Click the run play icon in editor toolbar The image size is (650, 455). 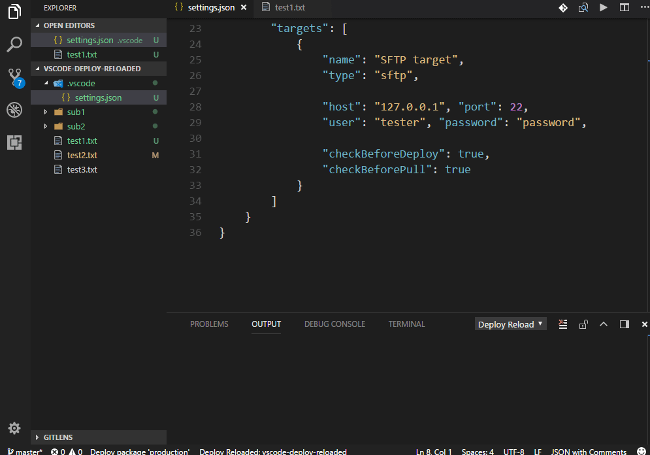tap(604, 7)
